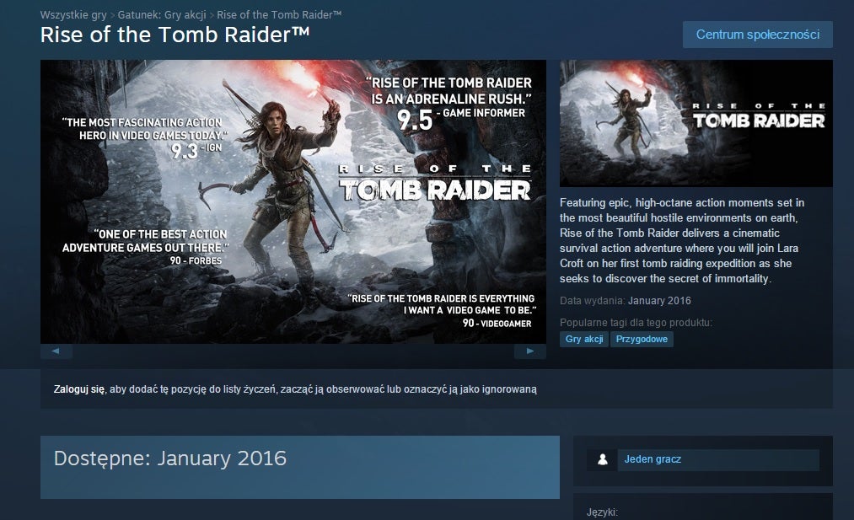Screen dimensions: 854x520
Task: Select the Gry akcji tag
Action: click(x=584, y=340)
